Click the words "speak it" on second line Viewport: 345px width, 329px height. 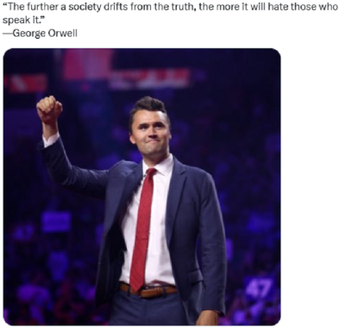[18, 21]
